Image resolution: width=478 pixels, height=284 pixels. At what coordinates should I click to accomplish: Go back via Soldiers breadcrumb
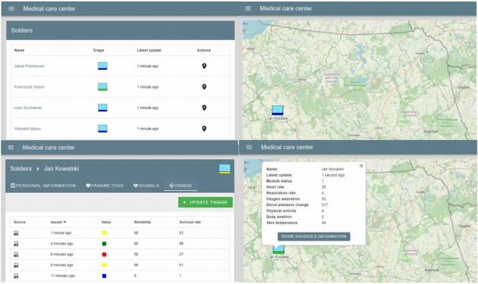click(20, 169)
